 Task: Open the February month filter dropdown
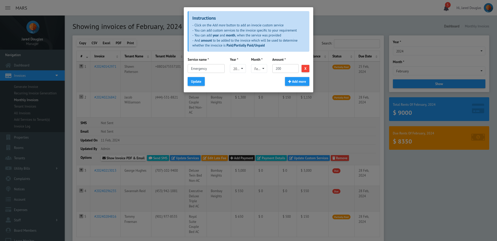(439, 71)
